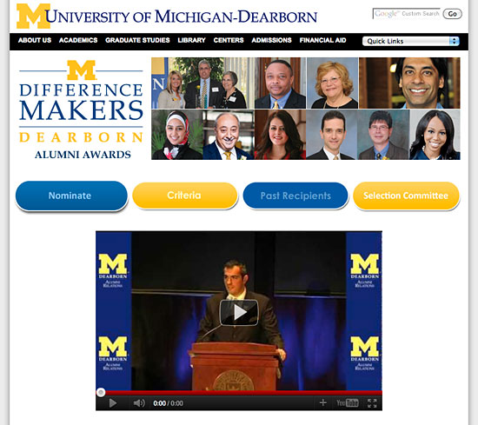Click the Quick Links dropdown arrow
Image resolution: width=478 pixels, height=425 pixels.
click(455, 41)
